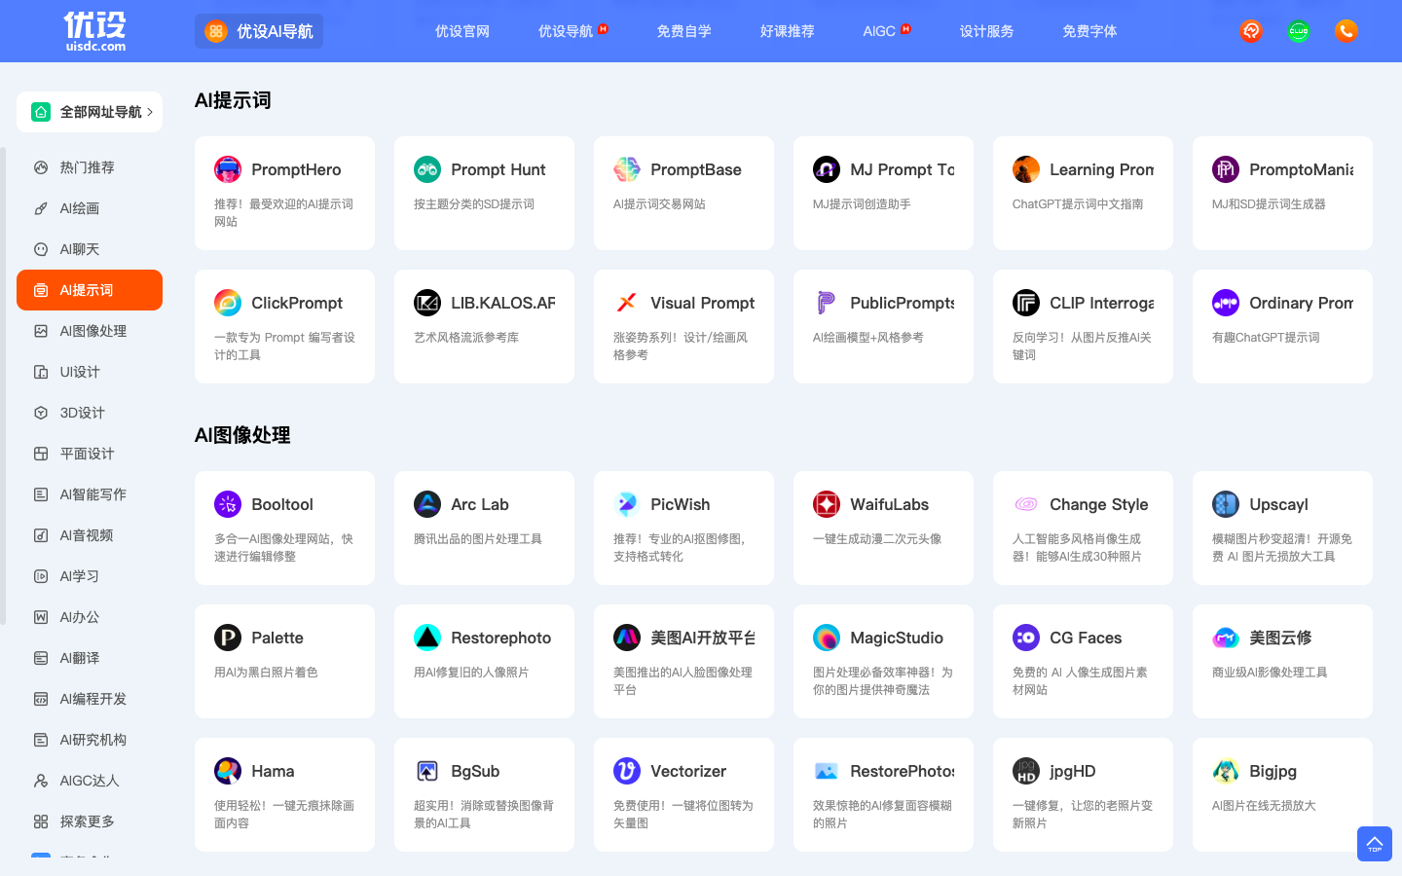1402x876 pixels.
Task: Go to 免费字体 in top navigation
Action: 1089,31
